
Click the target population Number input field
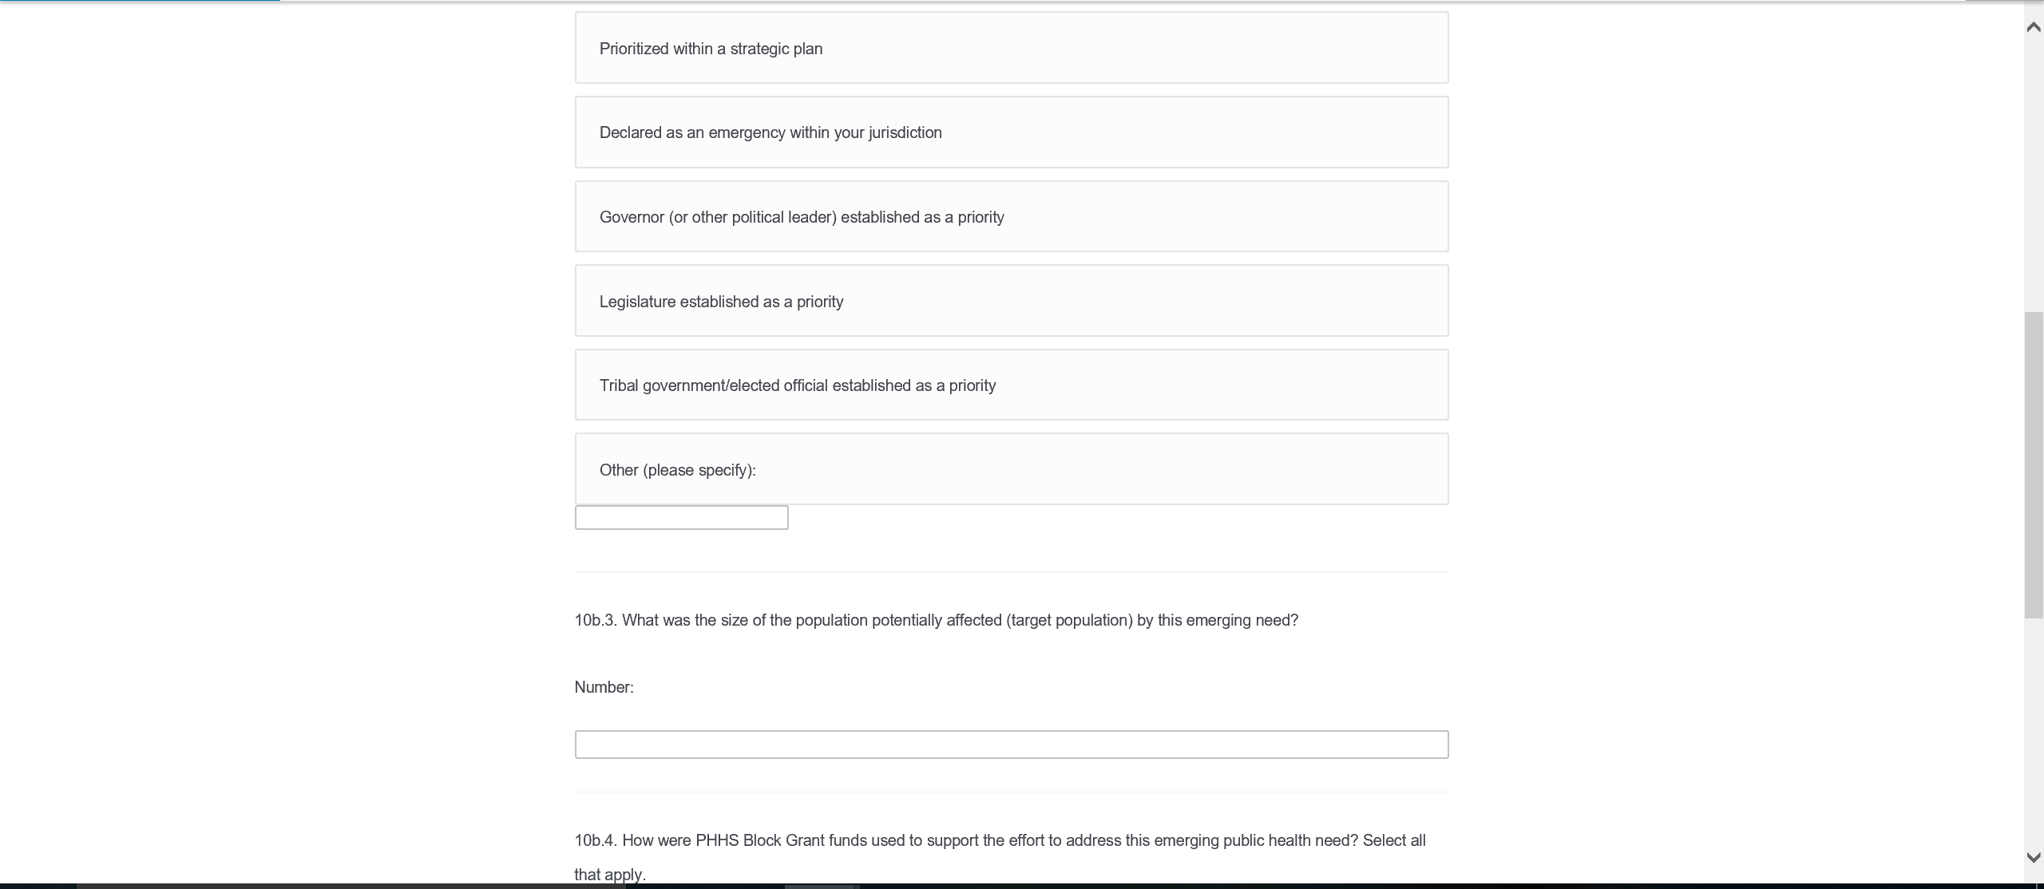click(1011, 745)
